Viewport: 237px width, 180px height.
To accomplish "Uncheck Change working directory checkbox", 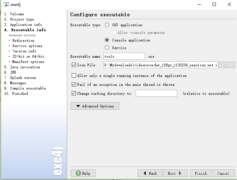I will 74,93.
